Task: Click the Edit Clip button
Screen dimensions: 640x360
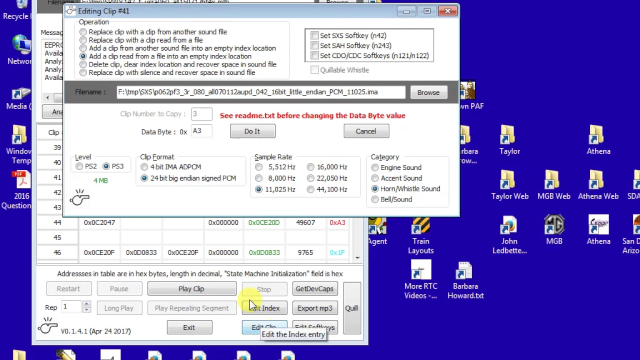Action: pyautogui.click(x=264, y=327)
